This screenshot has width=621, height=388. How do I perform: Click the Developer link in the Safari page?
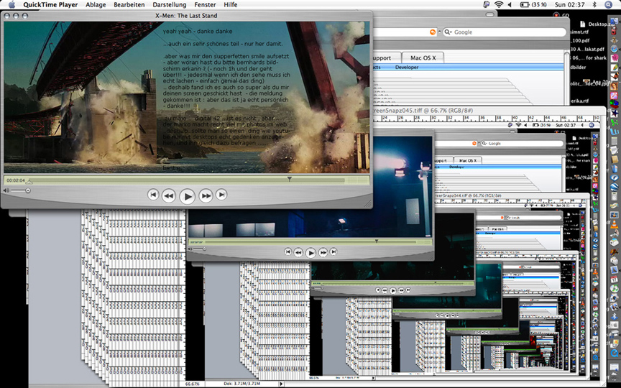click(406, 68)
